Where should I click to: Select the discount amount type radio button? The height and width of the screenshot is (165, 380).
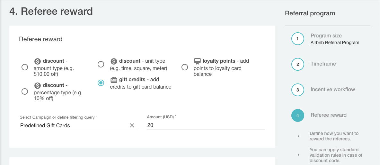[24, 67]
